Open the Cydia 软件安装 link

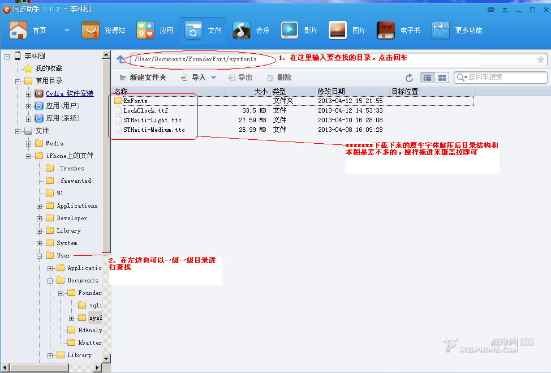70,93
